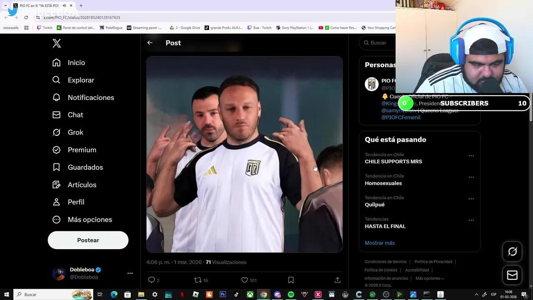The width and height of the screenshot is (533, 300).
Task: Open the 2 - Google Drive bookmark
Action: (x=184, y=28)
